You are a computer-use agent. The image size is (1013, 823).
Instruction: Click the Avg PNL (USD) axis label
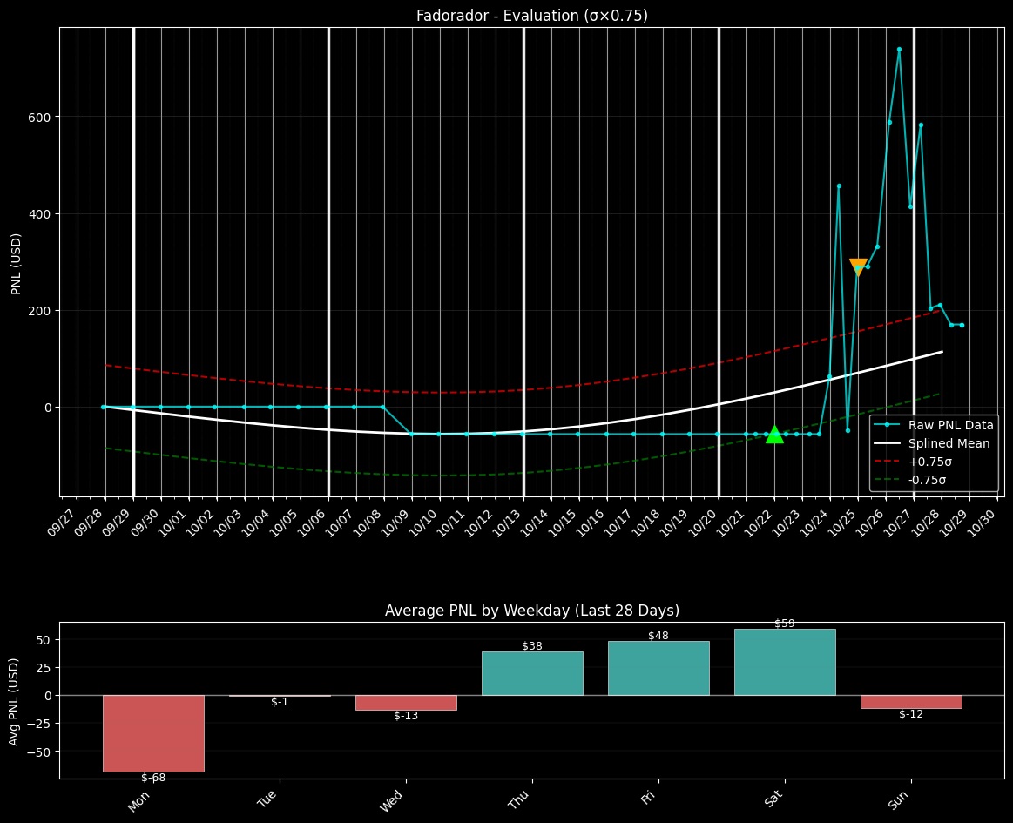(15, 700)
